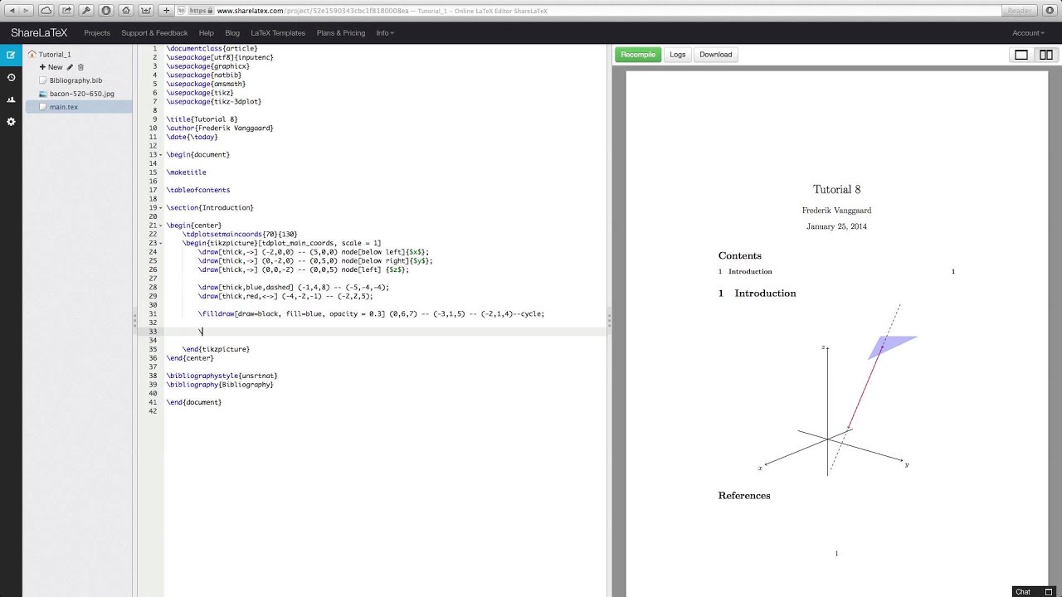Click New to add a file

pos(51,67)
